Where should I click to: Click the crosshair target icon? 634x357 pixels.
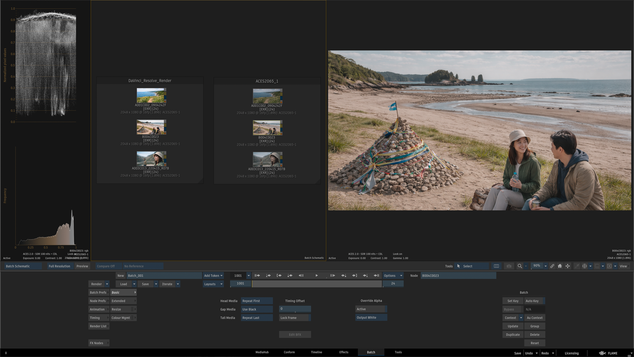584,266
